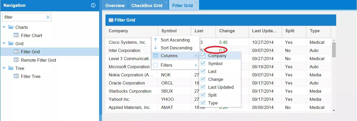Click the Columns menu icon
This screenshot has width=357, height=121.
156,56
